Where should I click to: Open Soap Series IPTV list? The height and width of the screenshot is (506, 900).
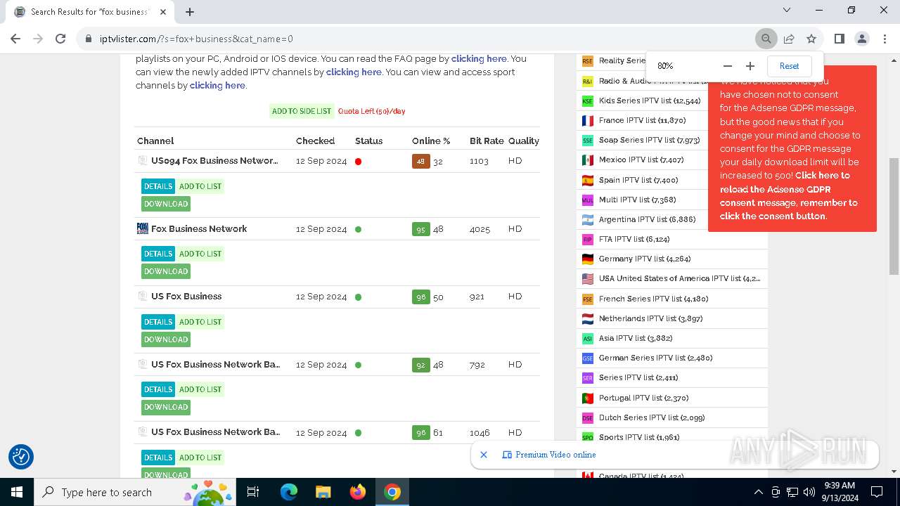pyautogui.click(x=649, y=140)
